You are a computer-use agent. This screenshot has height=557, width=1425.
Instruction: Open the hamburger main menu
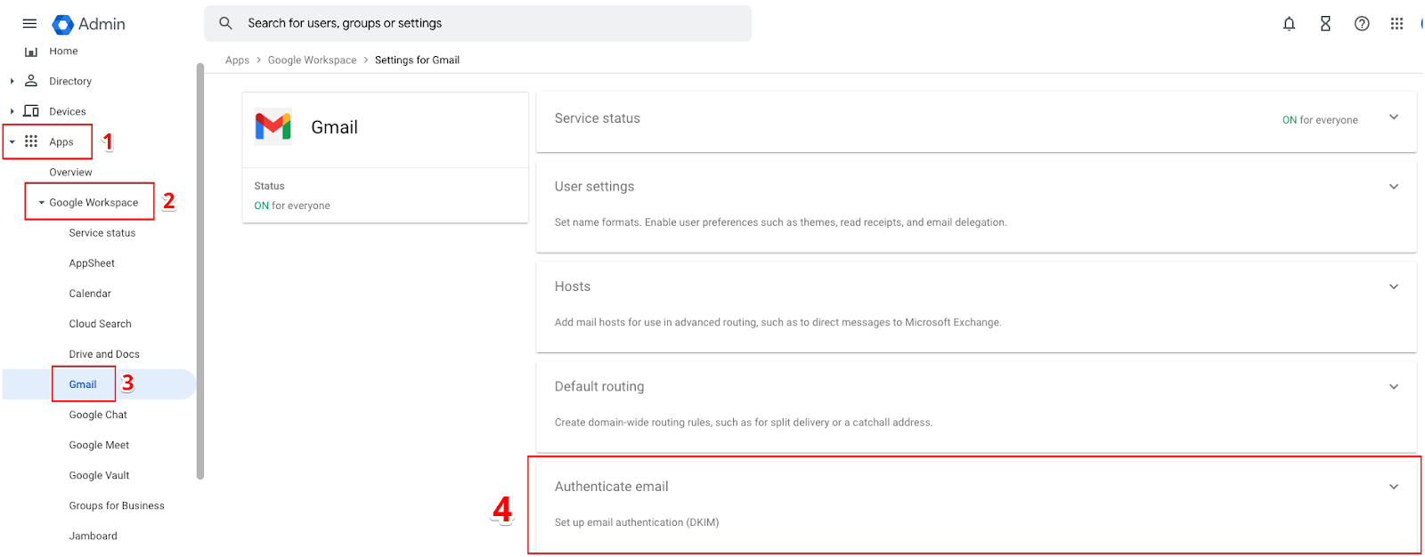point(29,24)
